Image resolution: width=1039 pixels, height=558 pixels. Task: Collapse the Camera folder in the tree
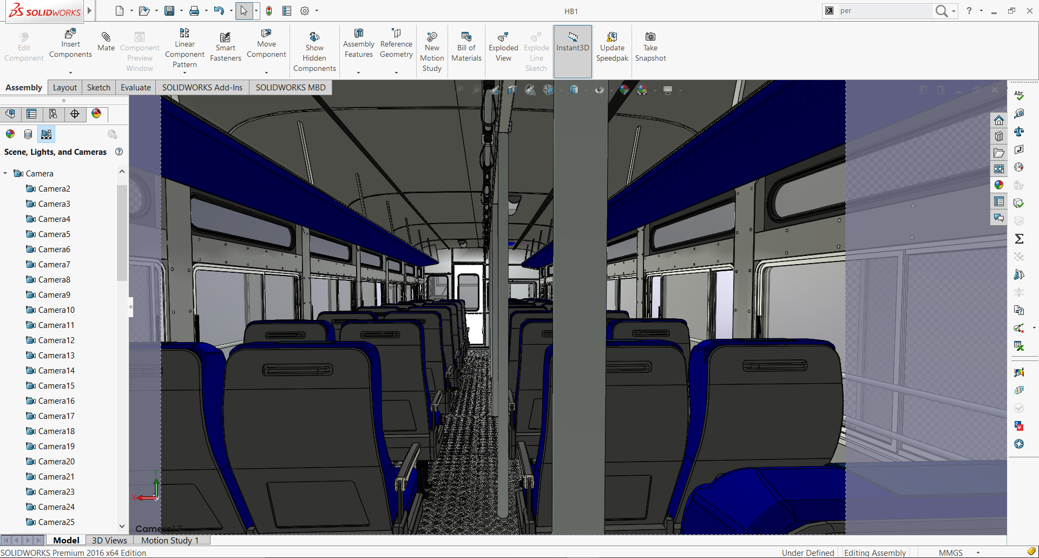click(5, 174)
